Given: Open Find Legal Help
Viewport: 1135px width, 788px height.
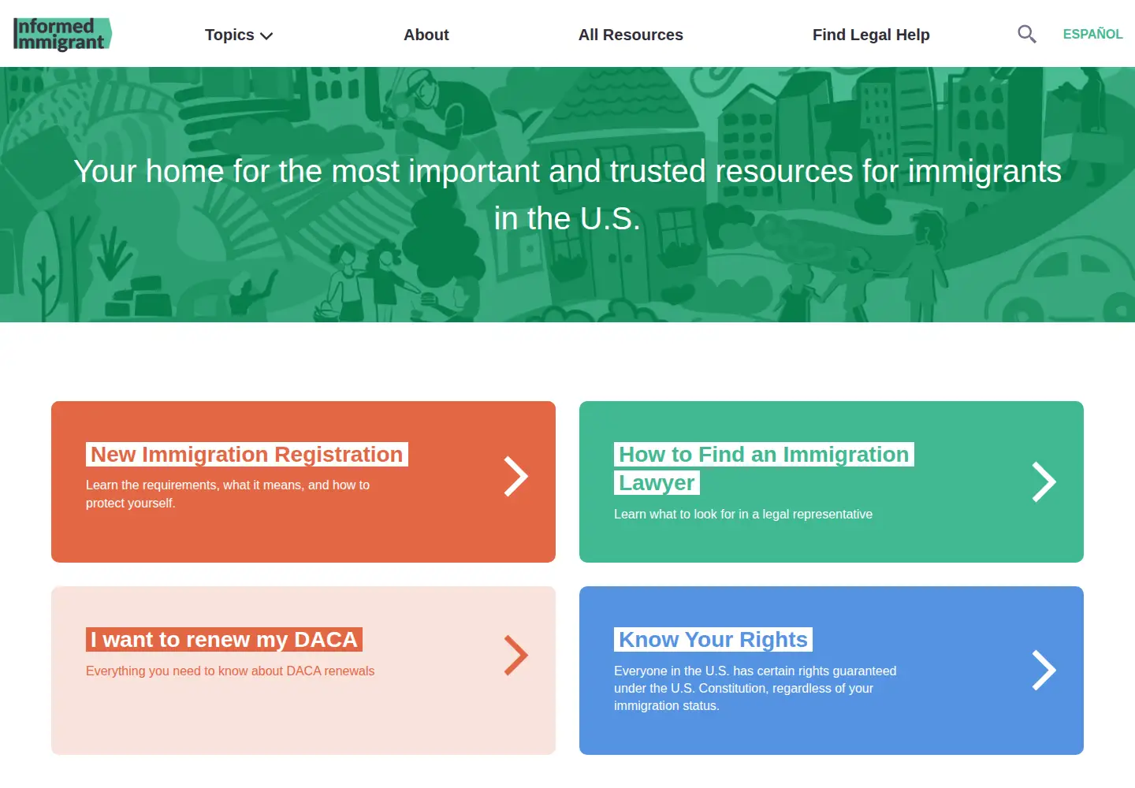Looking at the screenshot, I should click(871, 35).
